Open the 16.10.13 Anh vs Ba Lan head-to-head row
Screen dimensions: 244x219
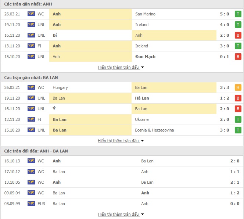122,161
